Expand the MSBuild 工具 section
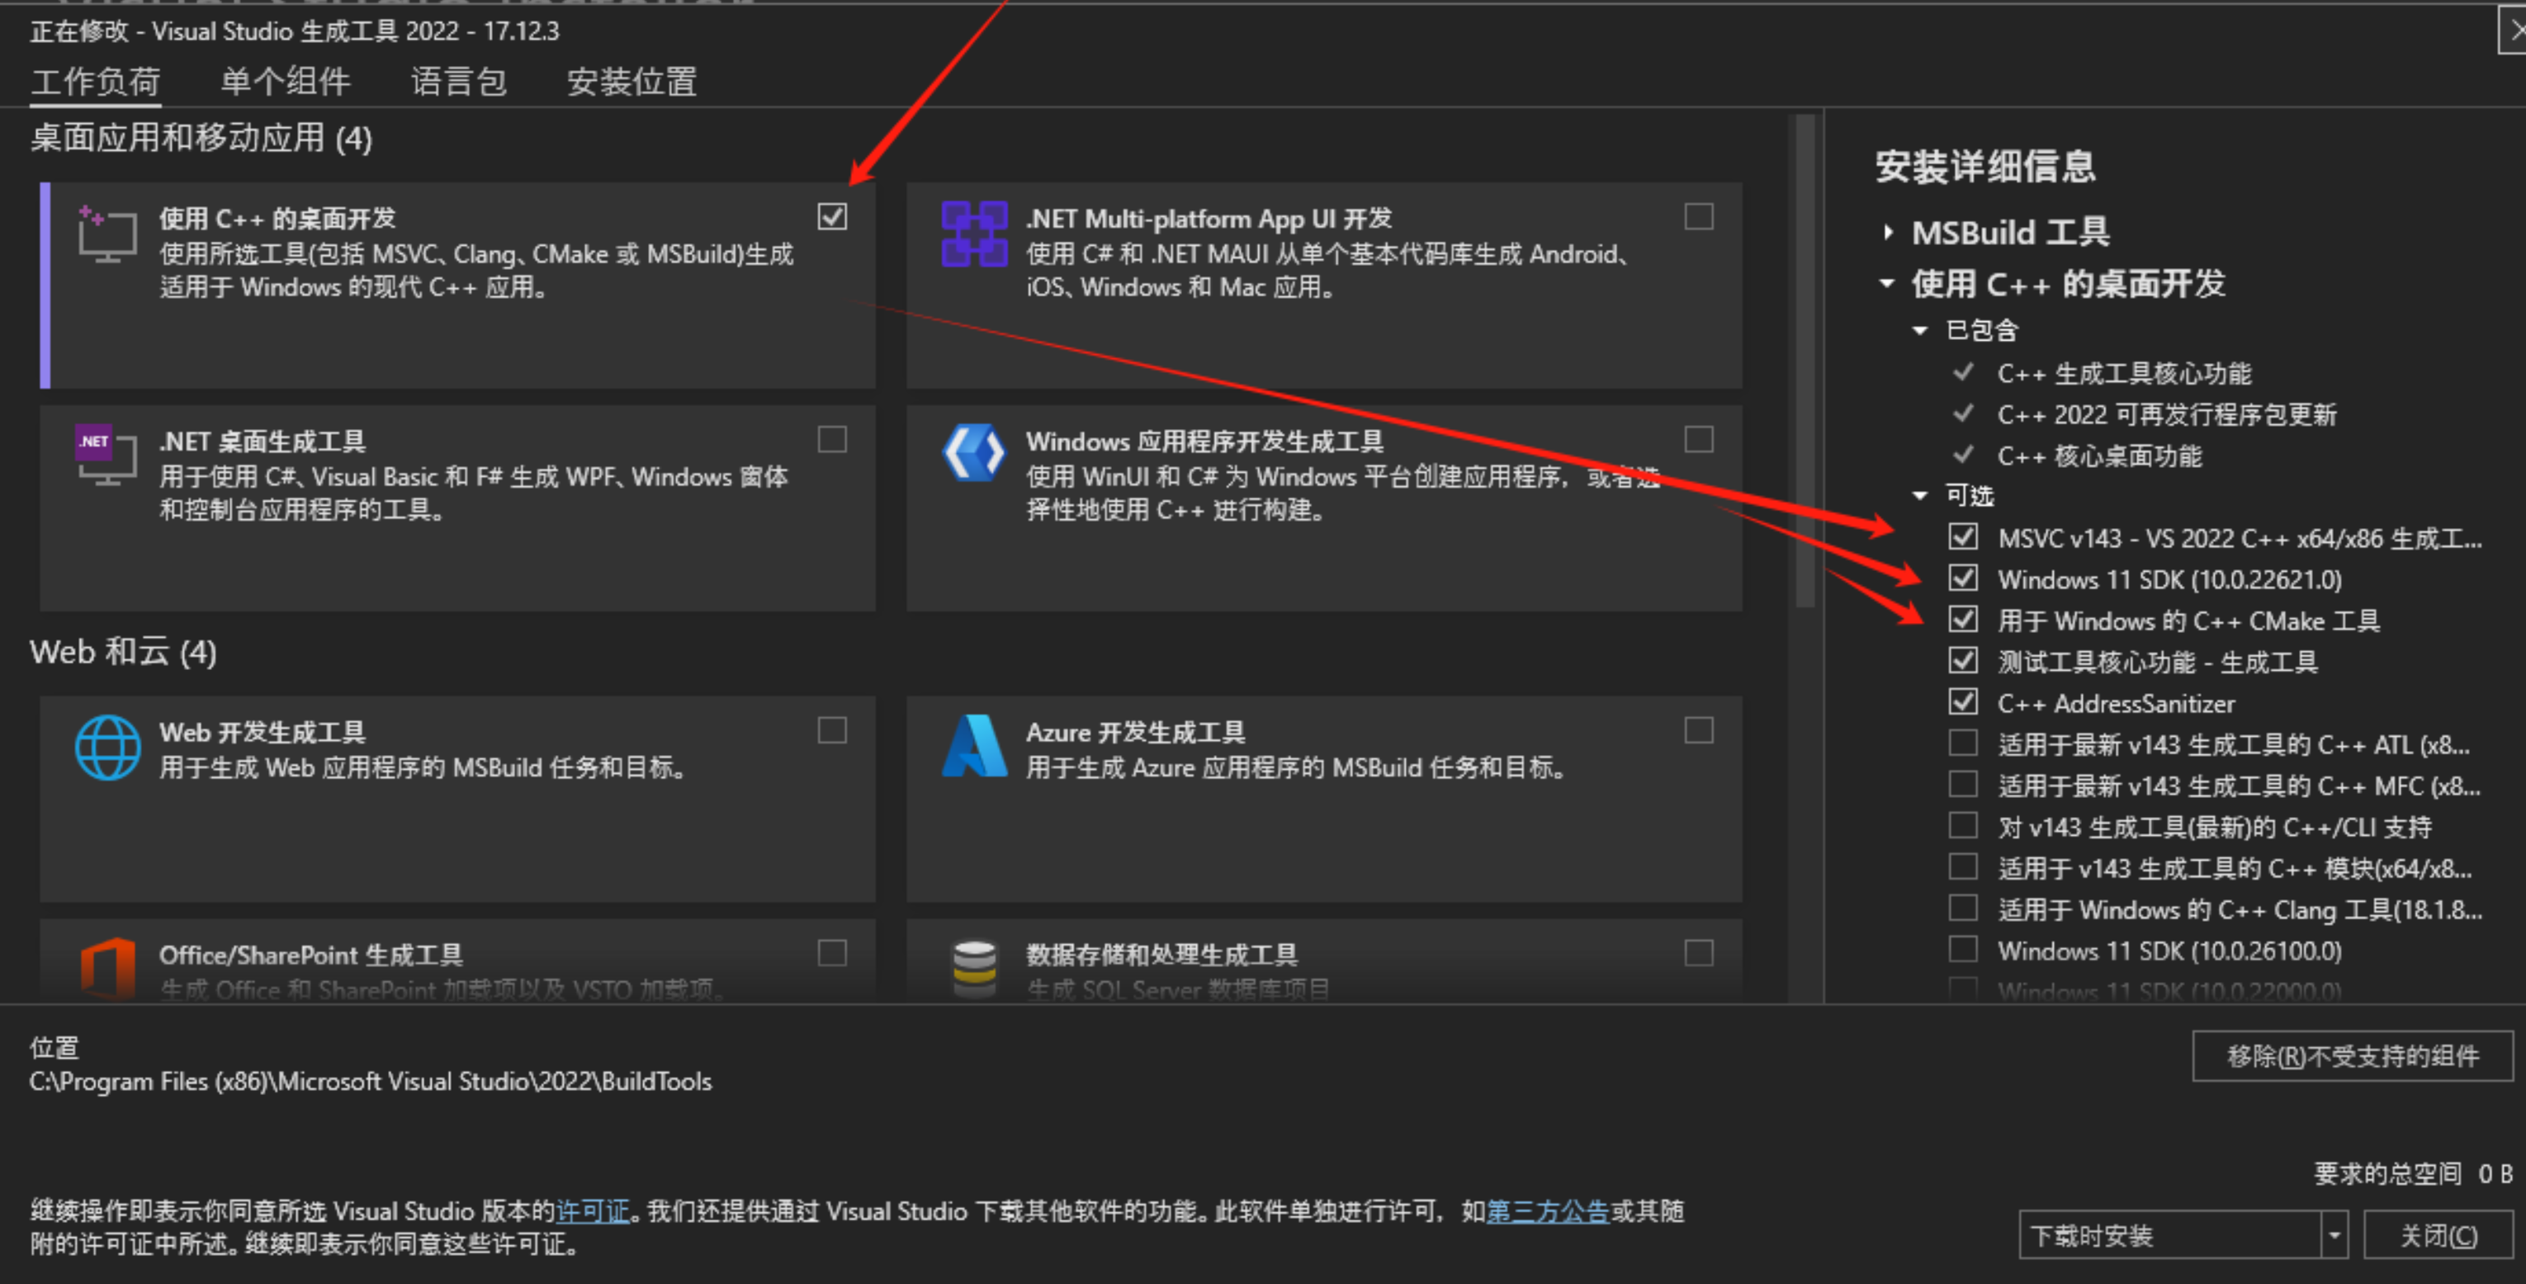This screenshot has width=2526, height=1284. click(1888, 233)
